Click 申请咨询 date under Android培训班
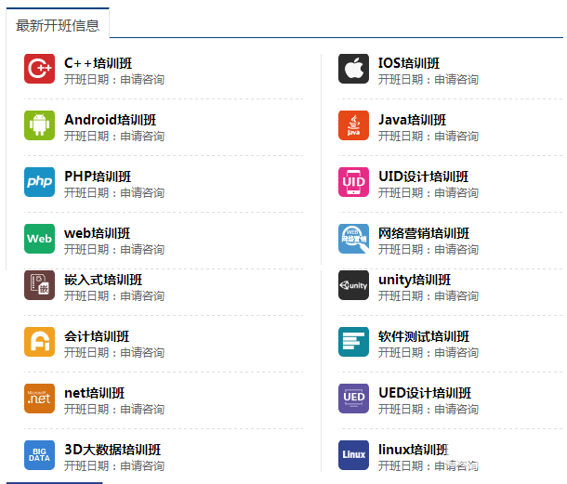 pyautogui.click(x=142, y=137)
